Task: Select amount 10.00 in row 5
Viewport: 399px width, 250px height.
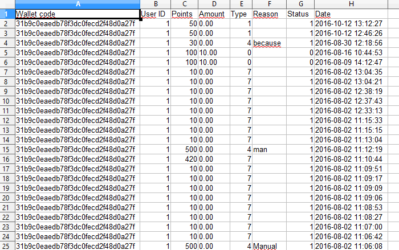Action: (214, 52)
